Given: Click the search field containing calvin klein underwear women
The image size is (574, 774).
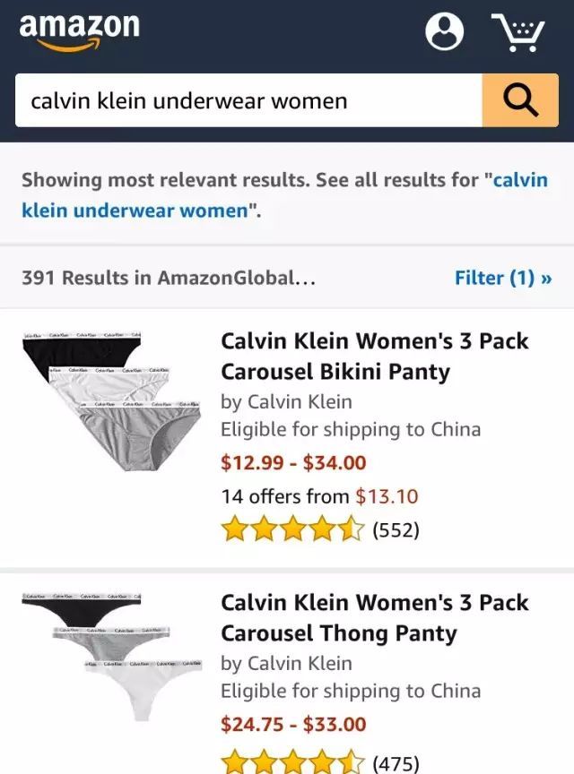Looking at the screenshot, I should 248,100.
